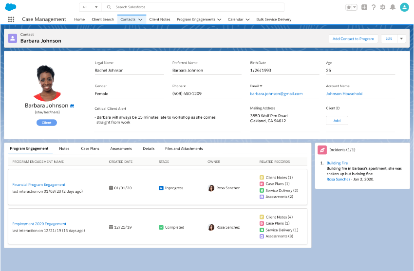Open the Phone field dropdown arrow
Viewport: 414px width, 271px height.
(x=185, y=86)
